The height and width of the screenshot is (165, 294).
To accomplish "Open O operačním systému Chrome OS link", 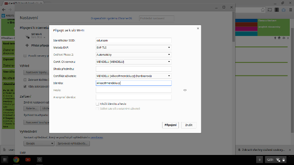I will click(x=111, y=18).
